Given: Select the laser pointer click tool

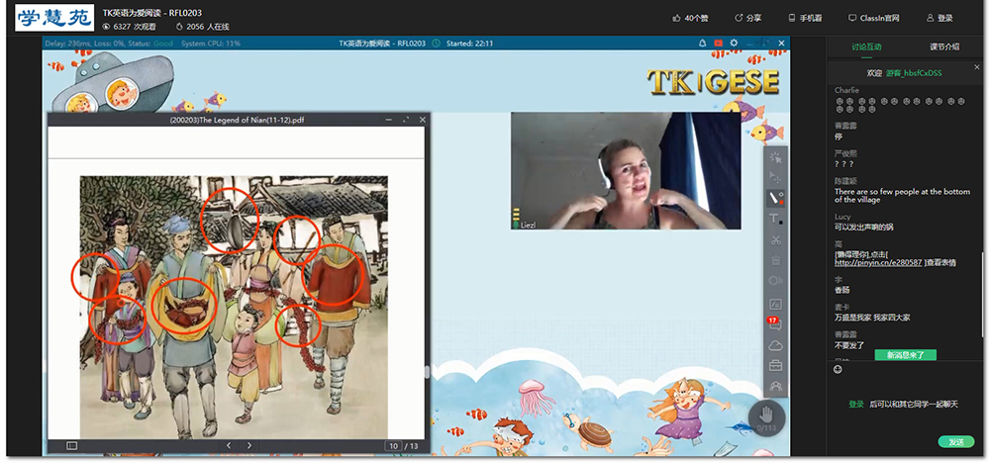Looking at the screenshot, I should pos(775,157).
